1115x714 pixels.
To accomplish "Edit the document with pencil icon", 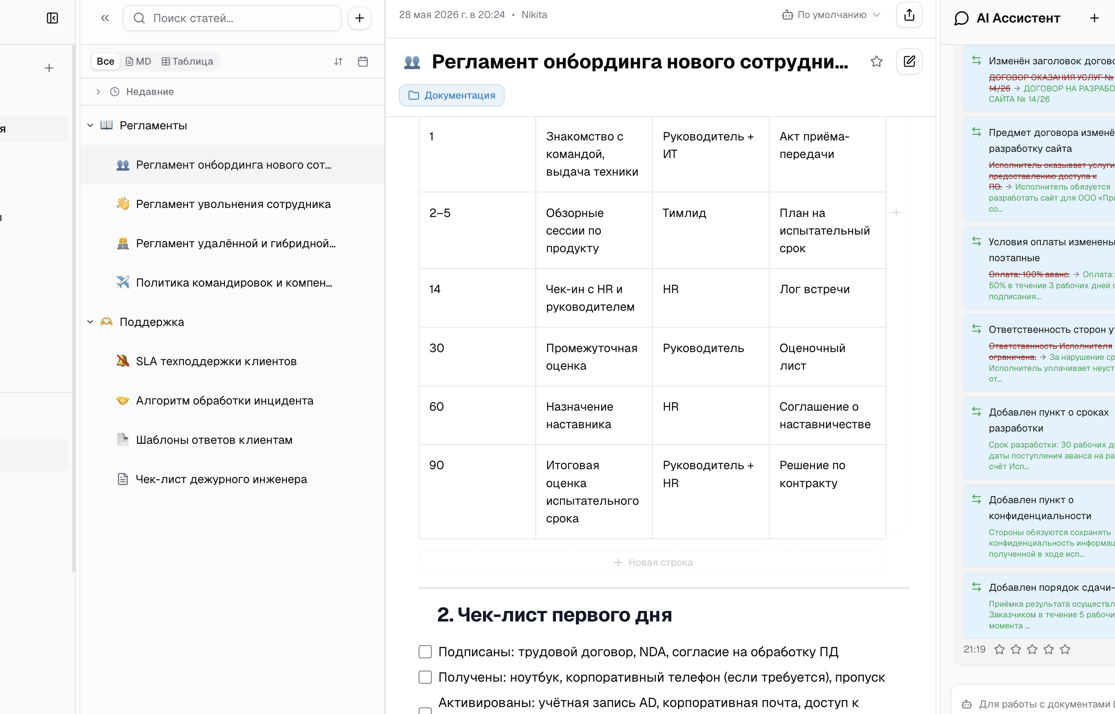I will (x=909, y=61).
